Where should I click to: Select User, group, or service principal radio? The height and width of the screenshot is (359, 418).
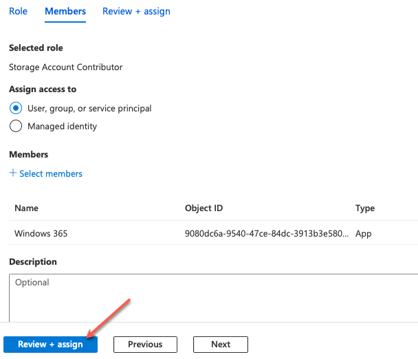click(x=16, y=108)
